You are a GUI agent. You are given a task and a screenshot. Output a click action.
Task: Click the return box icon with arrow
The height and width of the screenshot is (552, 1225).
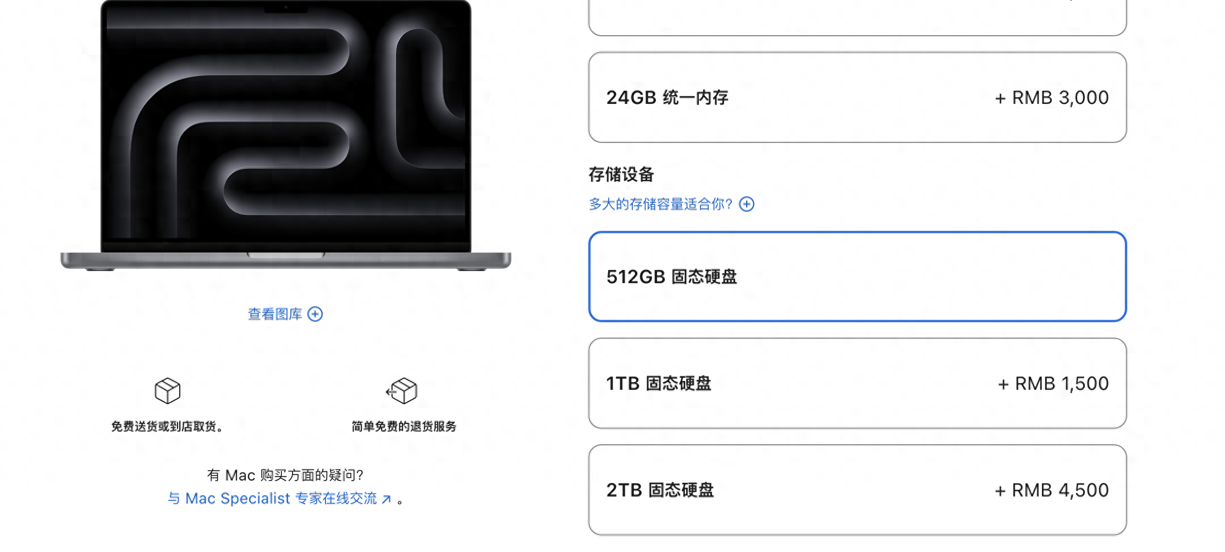(x=401, y=391)
